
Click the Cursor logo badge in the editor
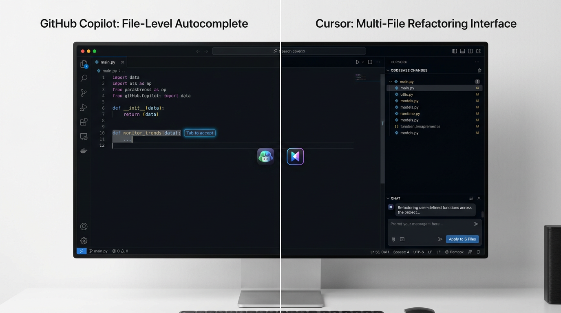click(295, 156)
